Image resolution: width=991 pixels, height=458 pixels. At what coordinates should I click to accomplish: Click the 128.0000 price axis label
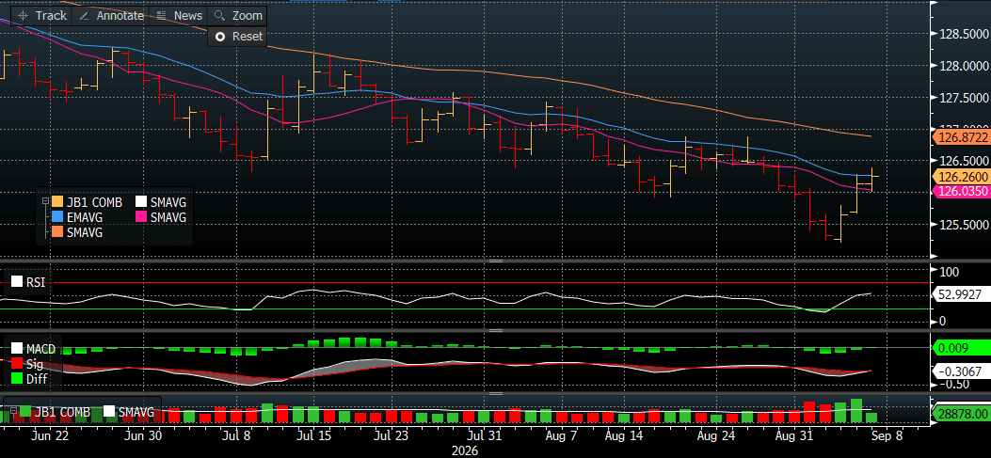point(964,66)
